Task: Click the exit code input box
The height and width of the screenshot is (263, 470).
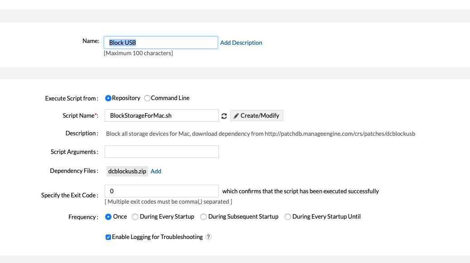Action: coord(162,191)
